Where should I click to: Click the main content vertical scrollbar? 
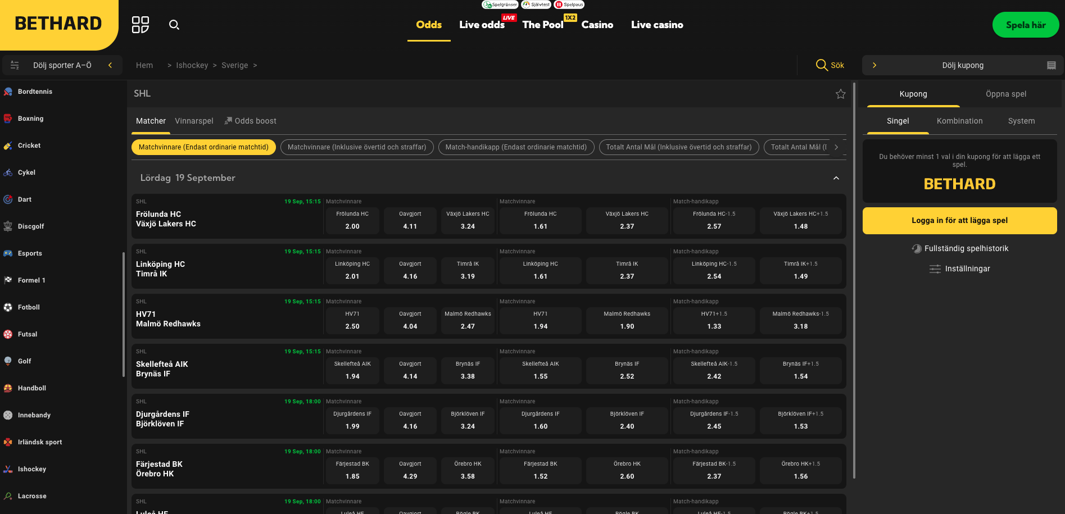coord(854,281)
